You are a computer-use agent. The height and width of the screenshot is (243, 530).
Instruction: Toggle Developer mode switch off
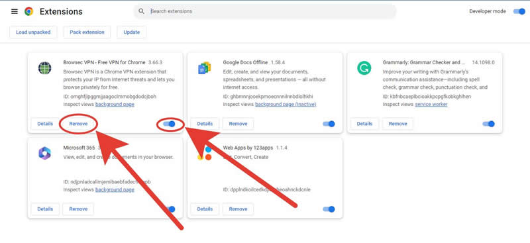pos(519,11)
